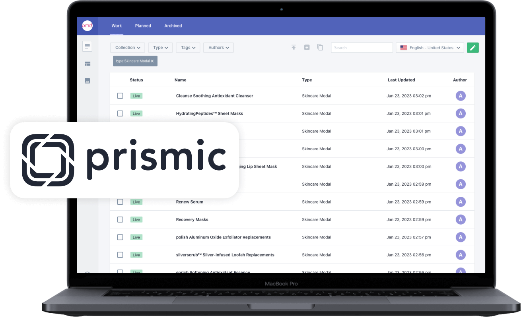Open author avatar for polish Aluminum Oxide row
Screen dimensions: 525x320
(x=461, y=237)
